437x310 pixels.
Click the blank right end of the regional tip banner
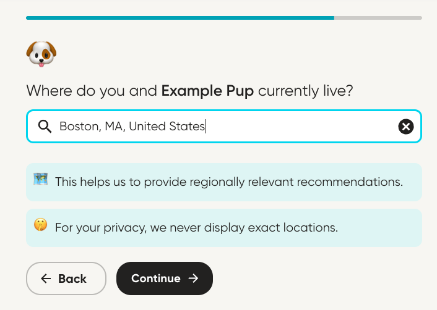pyautogui.click(x=412, y=182)
